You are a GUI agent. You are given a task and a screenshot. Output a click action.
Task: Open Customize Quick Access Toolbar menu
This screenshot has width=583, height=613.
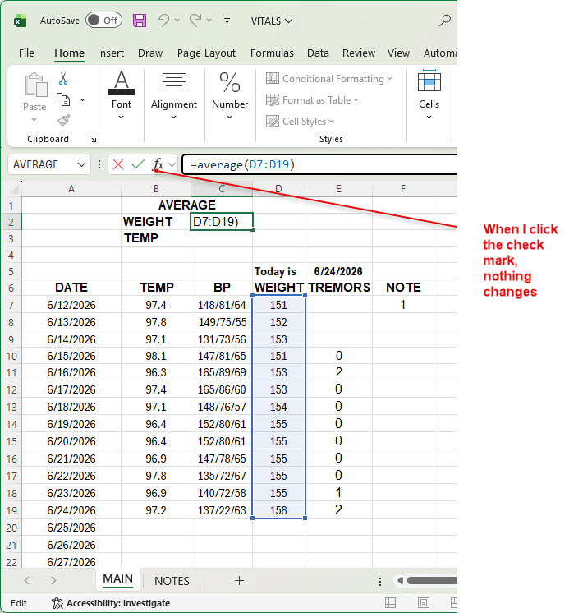227,21
